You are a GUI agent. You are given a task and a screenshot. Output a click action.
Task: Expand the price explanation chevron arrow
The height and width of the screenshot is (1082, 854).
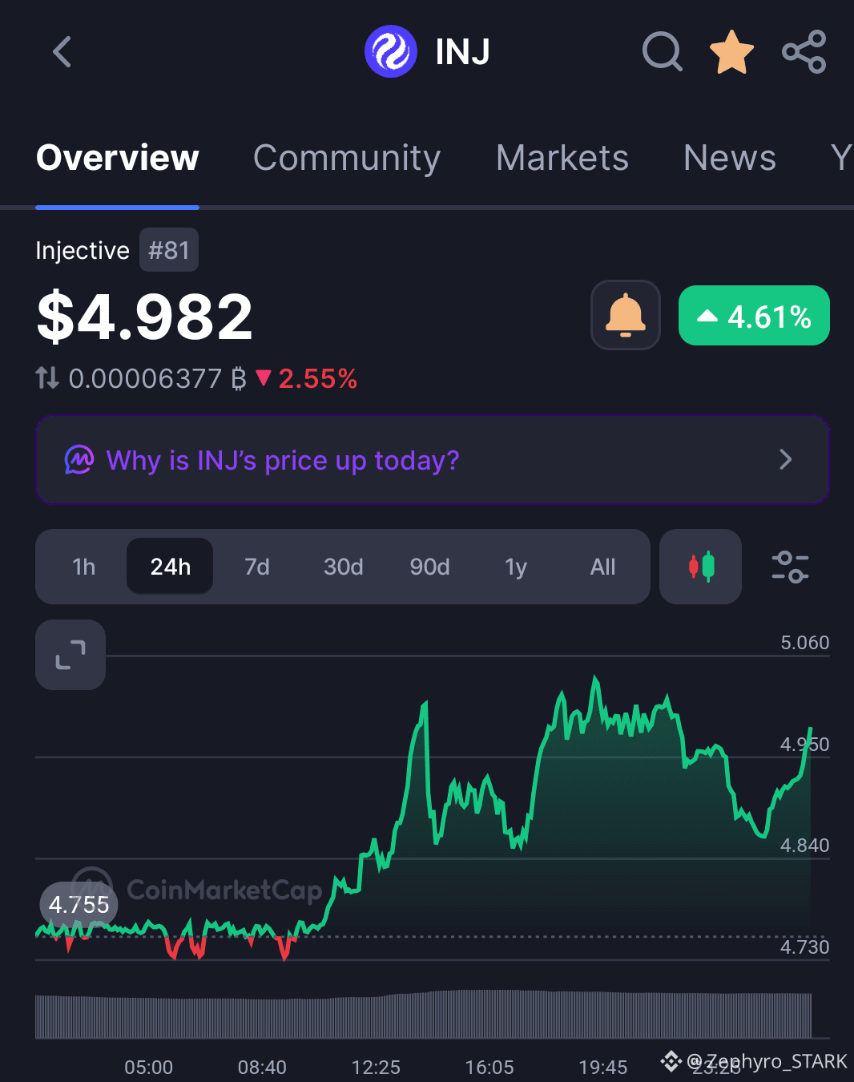coord(786,460)
